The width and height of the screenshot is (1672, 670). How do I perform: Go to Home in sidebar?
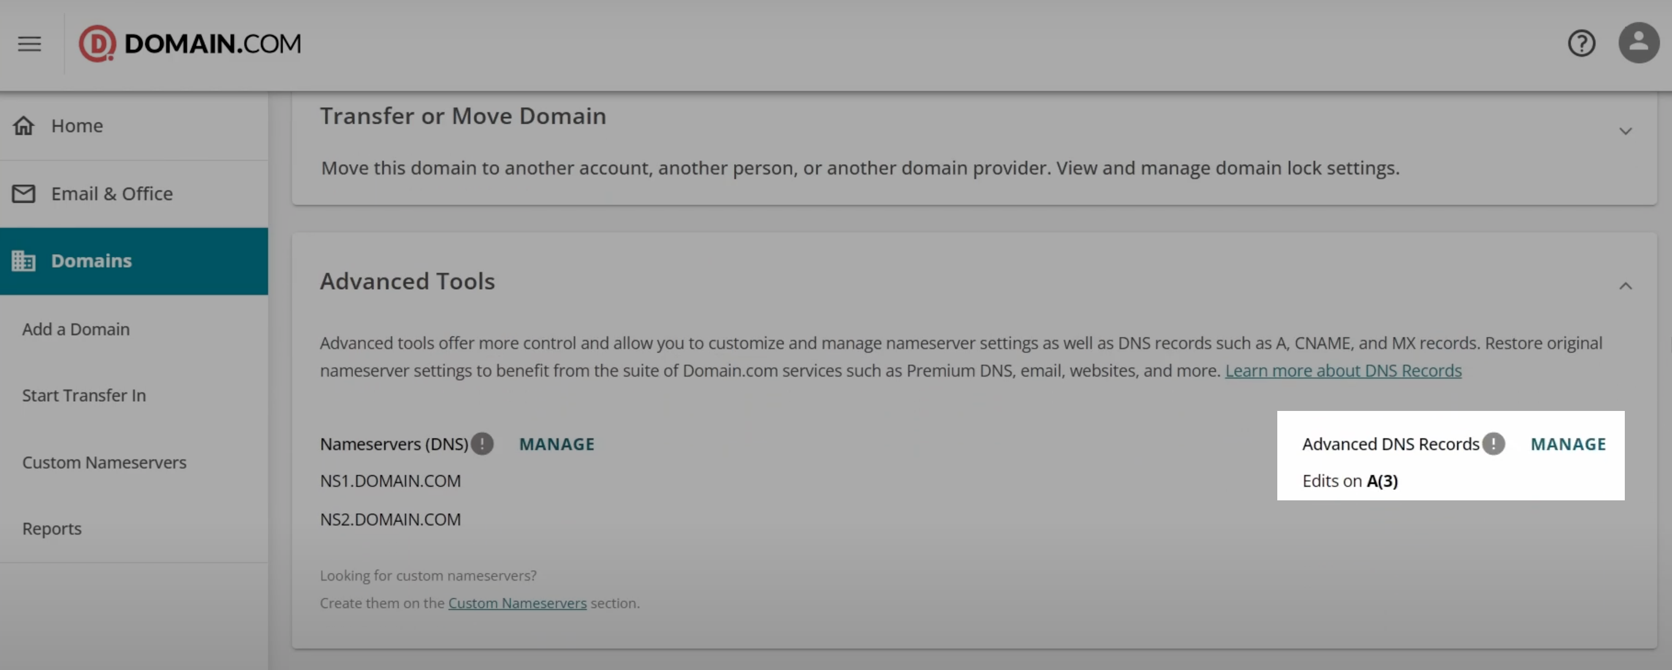(134, 126)
